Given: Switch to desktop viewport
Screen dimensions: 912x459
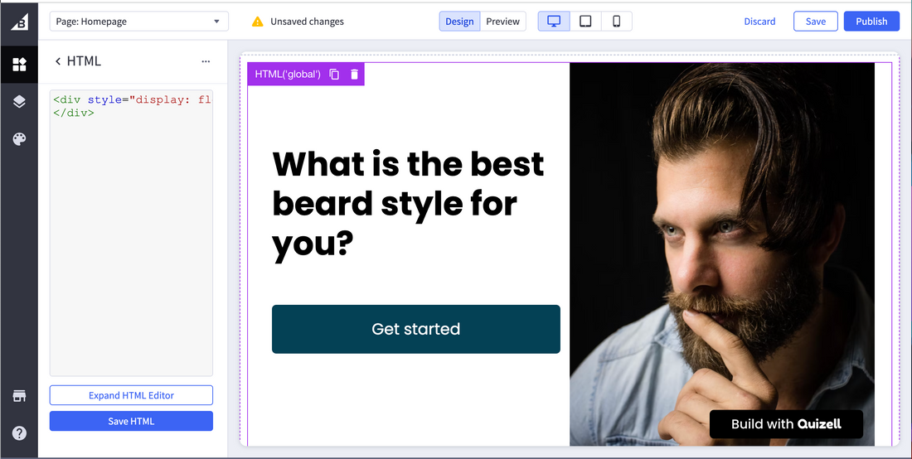Looking at the screenshot, I should click(x=554, y=22).
